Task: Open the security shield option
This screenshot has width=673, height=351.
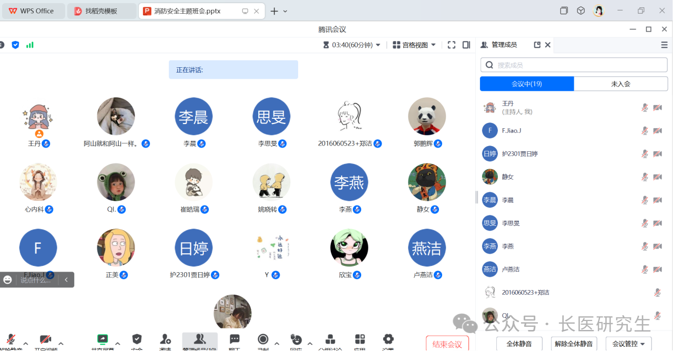Action: 137,339
